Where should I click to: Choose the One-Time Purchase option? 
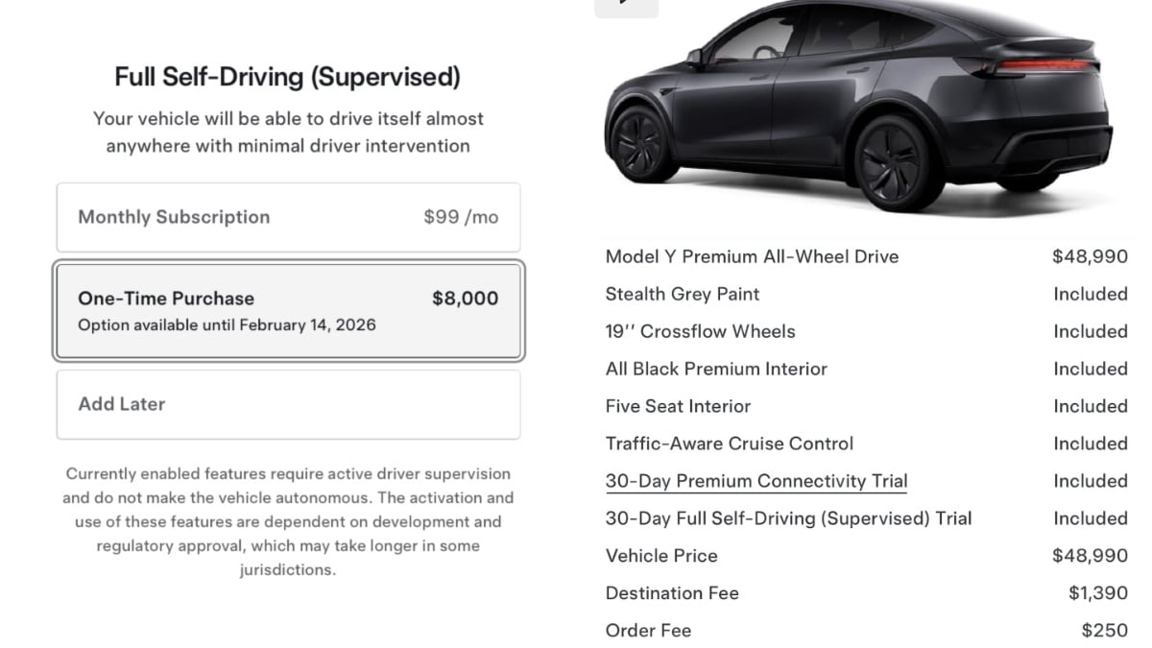tap(288, 310)
